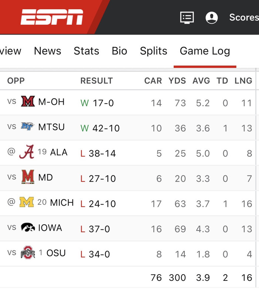Viewport: 259px width, 296px height.
Task: Open the L 34-0 OSU result
Action: 95,254
